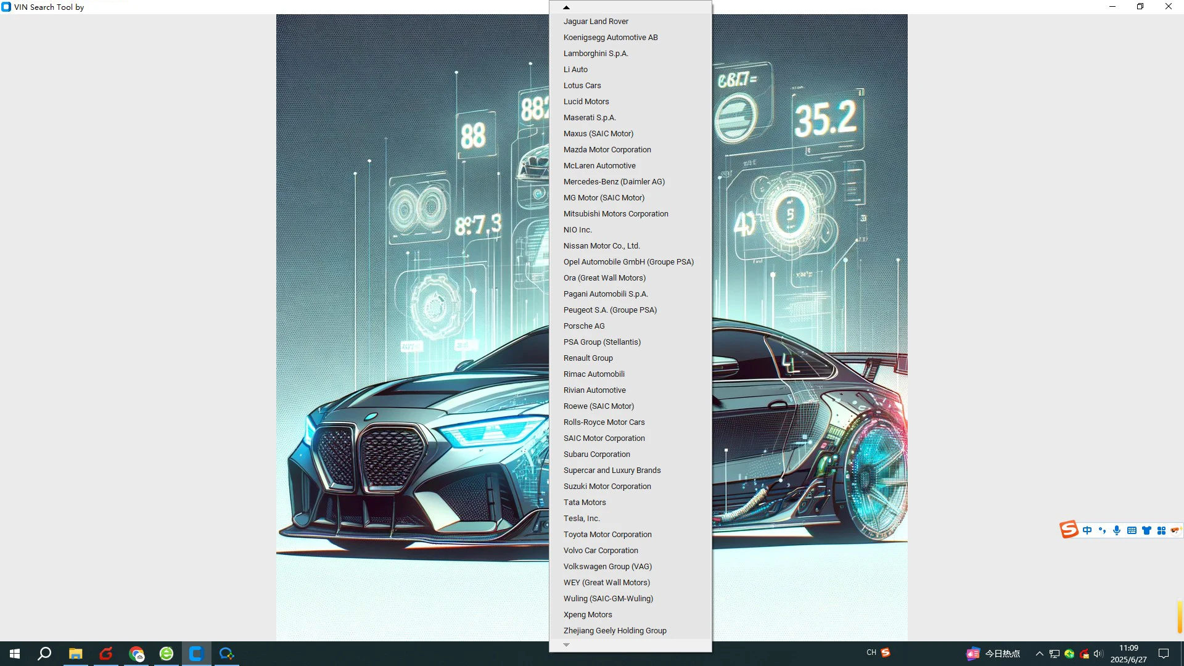The height and width of the screenshot is (666, 1184).
Task: Activate the blue VIN Search Tool taskbar icon
Action: click(x=196, y=654)
